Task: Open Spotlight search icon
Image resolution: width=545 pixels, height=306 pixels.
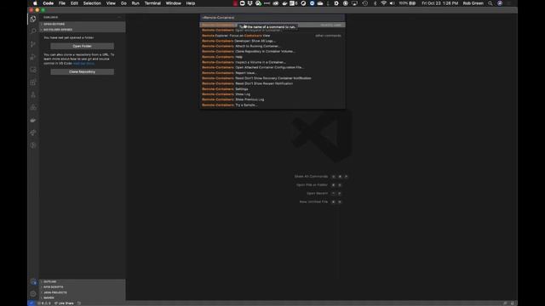Action: point(490,3)
